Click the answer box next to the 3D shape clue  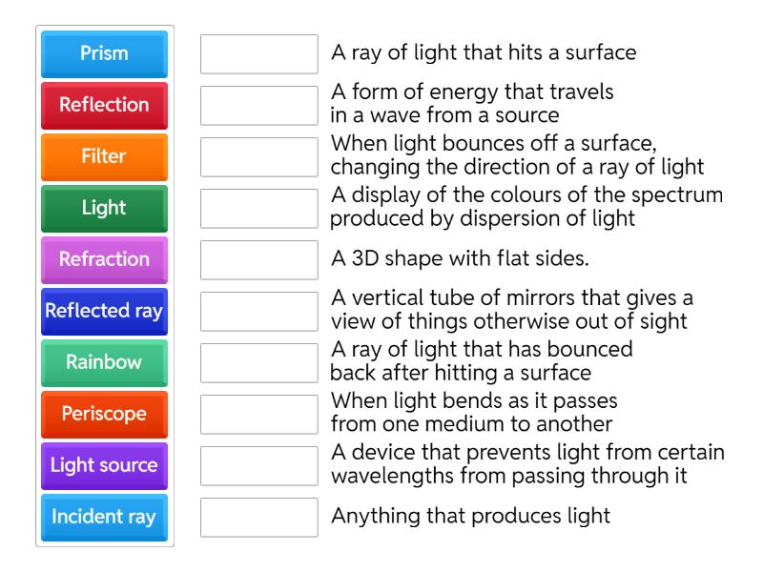click(x=258, y=260)
